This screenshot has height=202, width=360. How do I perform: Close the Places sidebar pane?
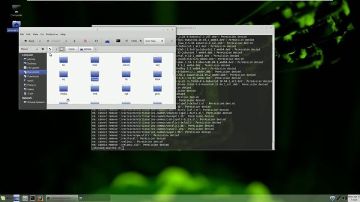tap(43, 49)
